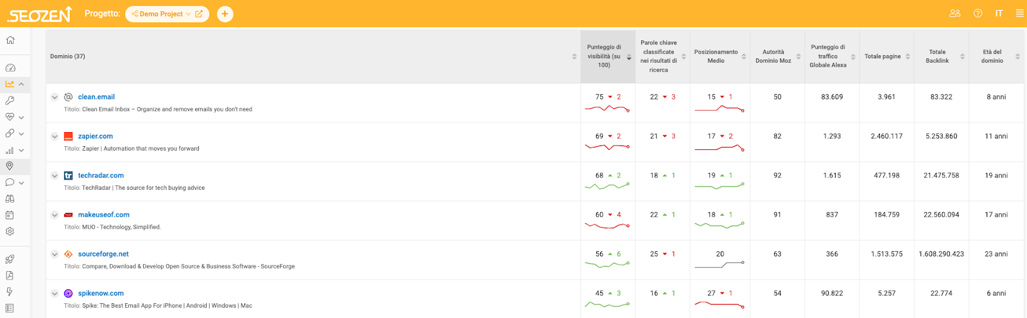
Task: Click zapier.com total pages 2.460.117
Action: point(886,136)
